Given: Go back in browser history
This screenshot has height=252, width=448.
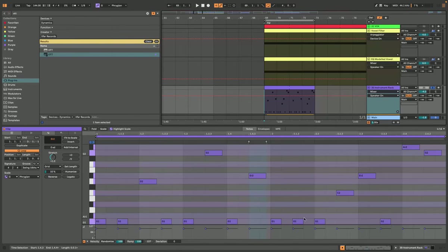Looking at the screenshot, I should 4,13.
